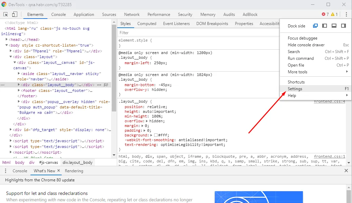Open the frontend.css:1 source link
The image size is (352, 203).
point(329,156)
